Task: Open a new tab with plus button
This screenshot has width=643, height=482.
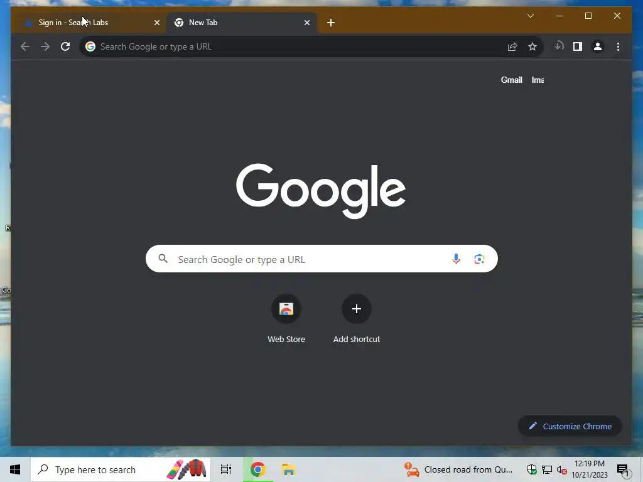Action: pyautogui.click(x=331, y=23)
